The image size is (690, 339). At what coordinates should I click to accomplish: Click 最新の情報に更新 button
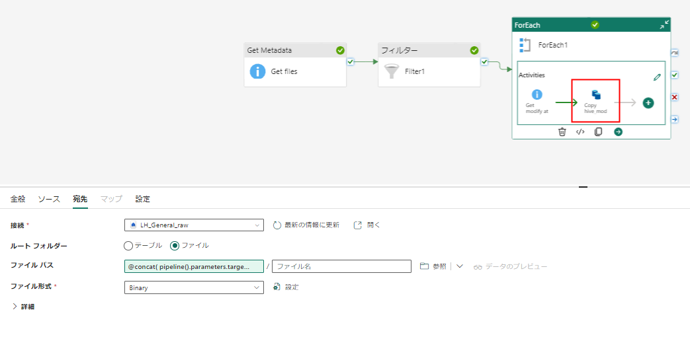pos(306,225)
